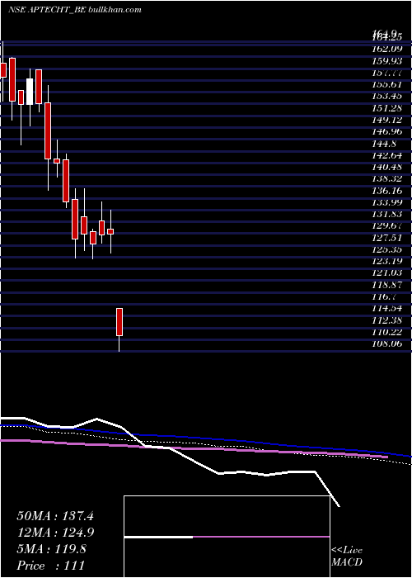
Task: Click the Price : 111 readout
Action: coord(50,565)
